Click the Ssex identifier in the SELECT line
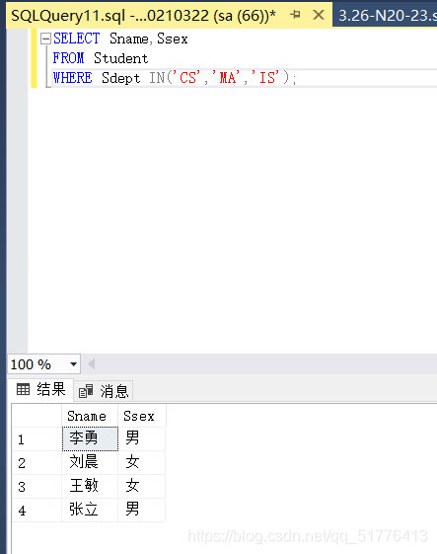437x554 pixels. [173, 39]
